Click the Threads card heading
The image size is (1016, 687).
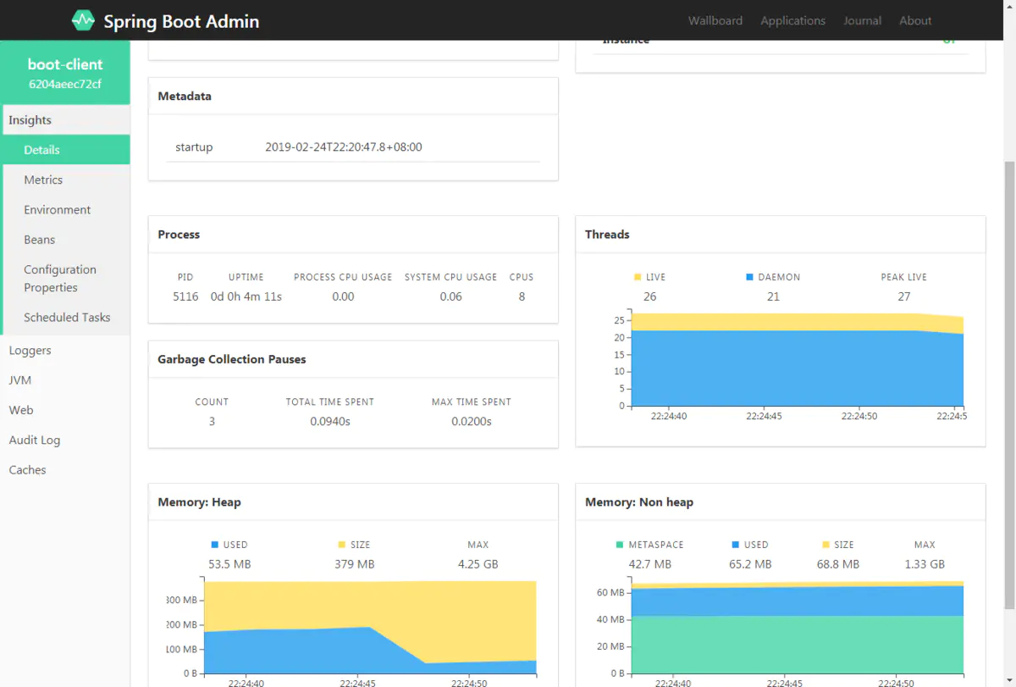pos(607,235)
